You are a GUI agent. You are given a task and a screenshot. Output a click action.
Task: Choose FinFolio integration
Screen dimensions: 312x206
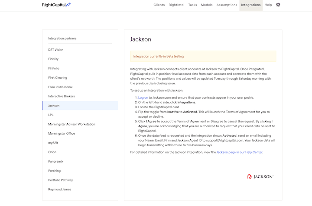click(80, 68)
